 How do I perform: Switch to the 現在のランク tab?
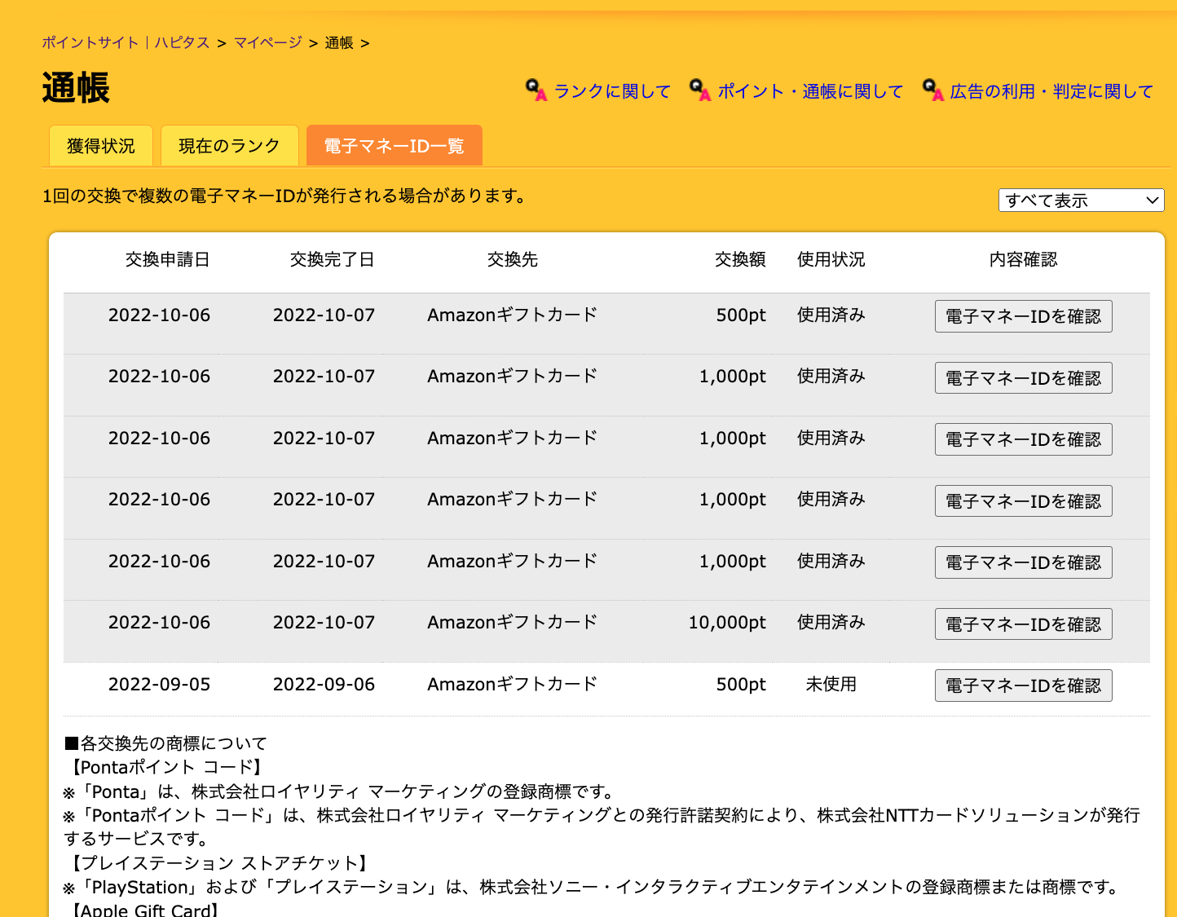pos(229,146)
